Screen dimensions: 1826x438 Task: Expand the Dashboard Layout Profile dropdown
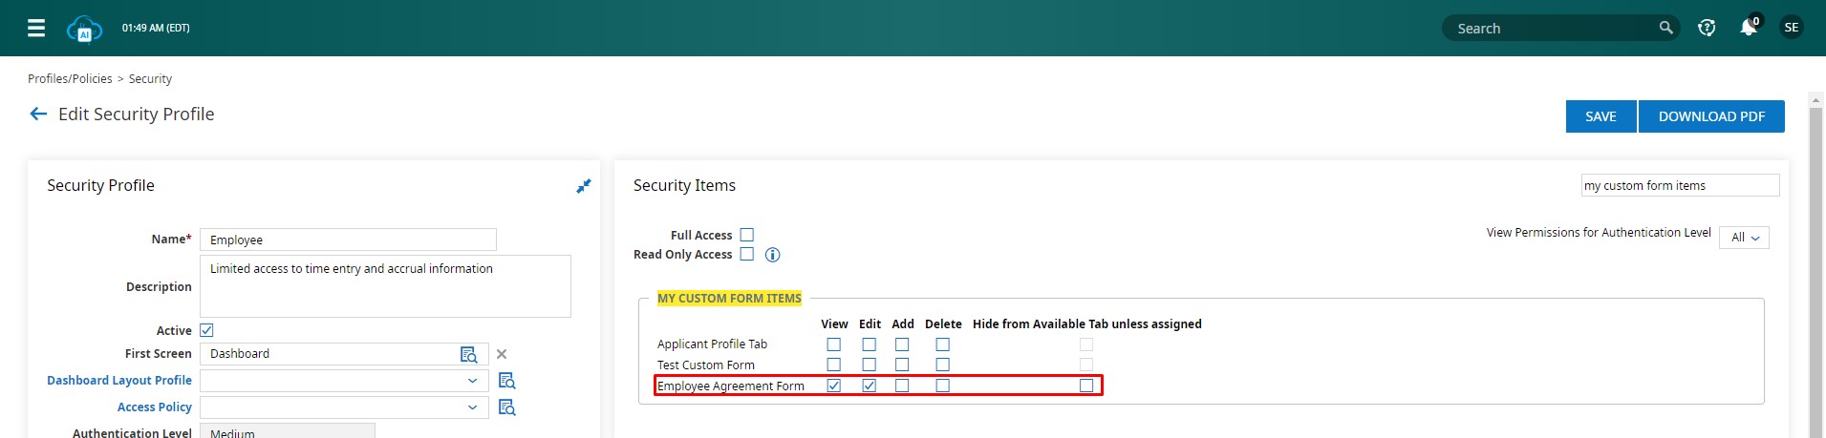472,381
